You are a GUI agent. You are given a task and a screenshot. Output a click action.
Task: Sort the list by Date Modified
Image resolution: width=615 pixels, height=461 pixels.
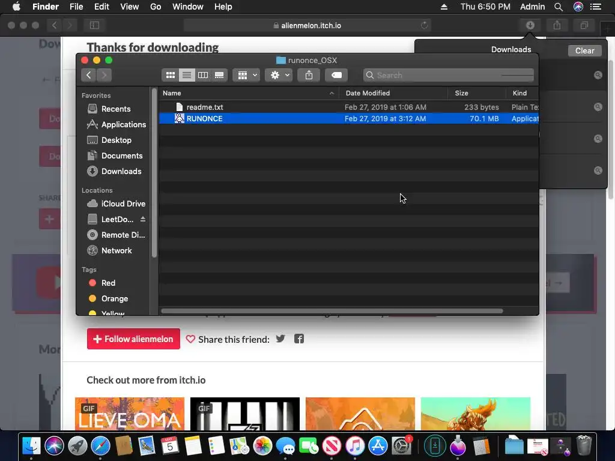point(394,93)
